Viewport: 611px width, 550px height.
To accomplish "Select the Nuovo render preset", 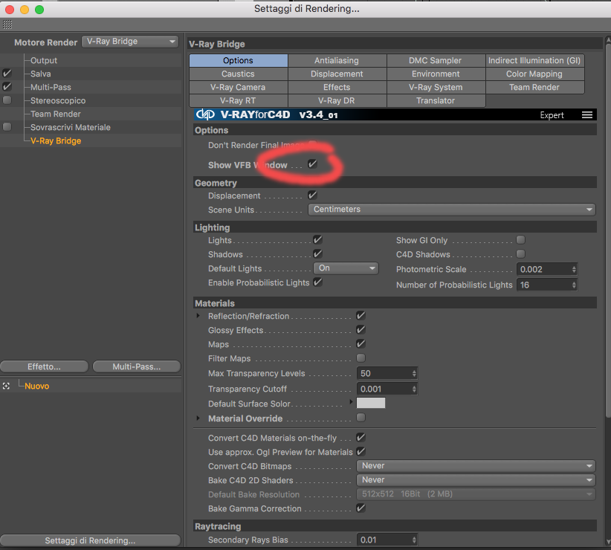I will 37,386.
